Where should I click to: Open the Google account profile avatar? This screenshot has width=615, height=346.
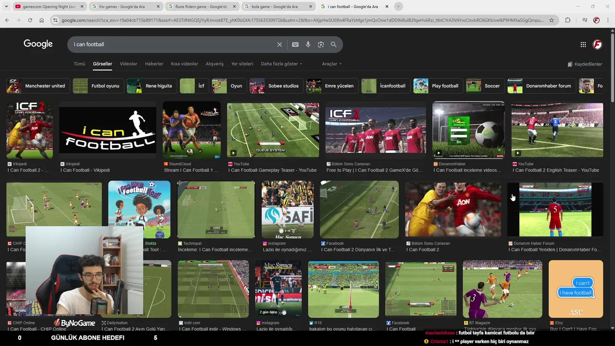click(598, 44)
